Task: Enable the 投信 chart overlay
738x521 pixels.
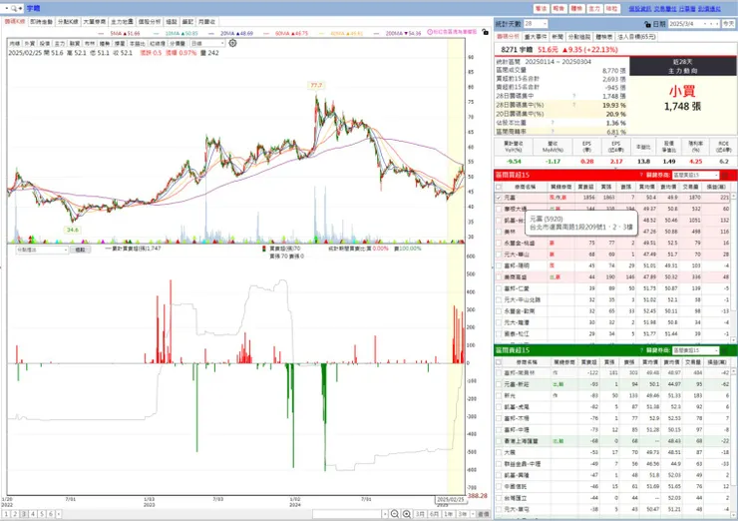Action: [45, 43]
